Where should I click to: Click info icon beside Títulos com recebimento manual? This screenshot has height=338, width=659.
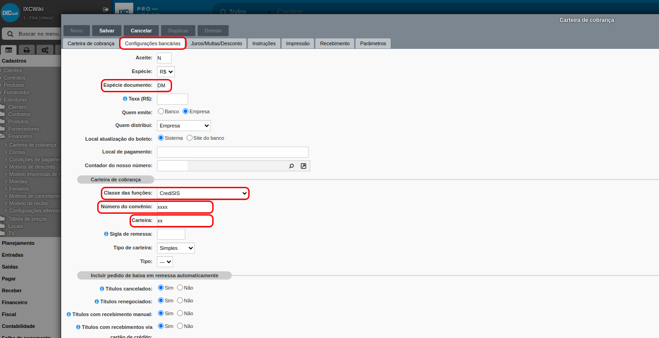click(x=69, y=314)
